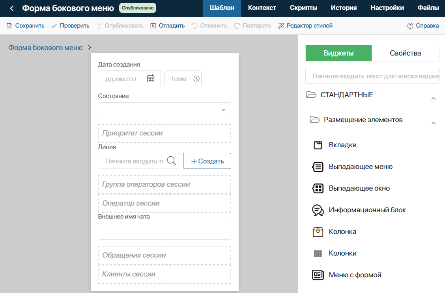Open the Файлы tab
This screenshot has width=445, height=293.
click(x=428, y=8)
